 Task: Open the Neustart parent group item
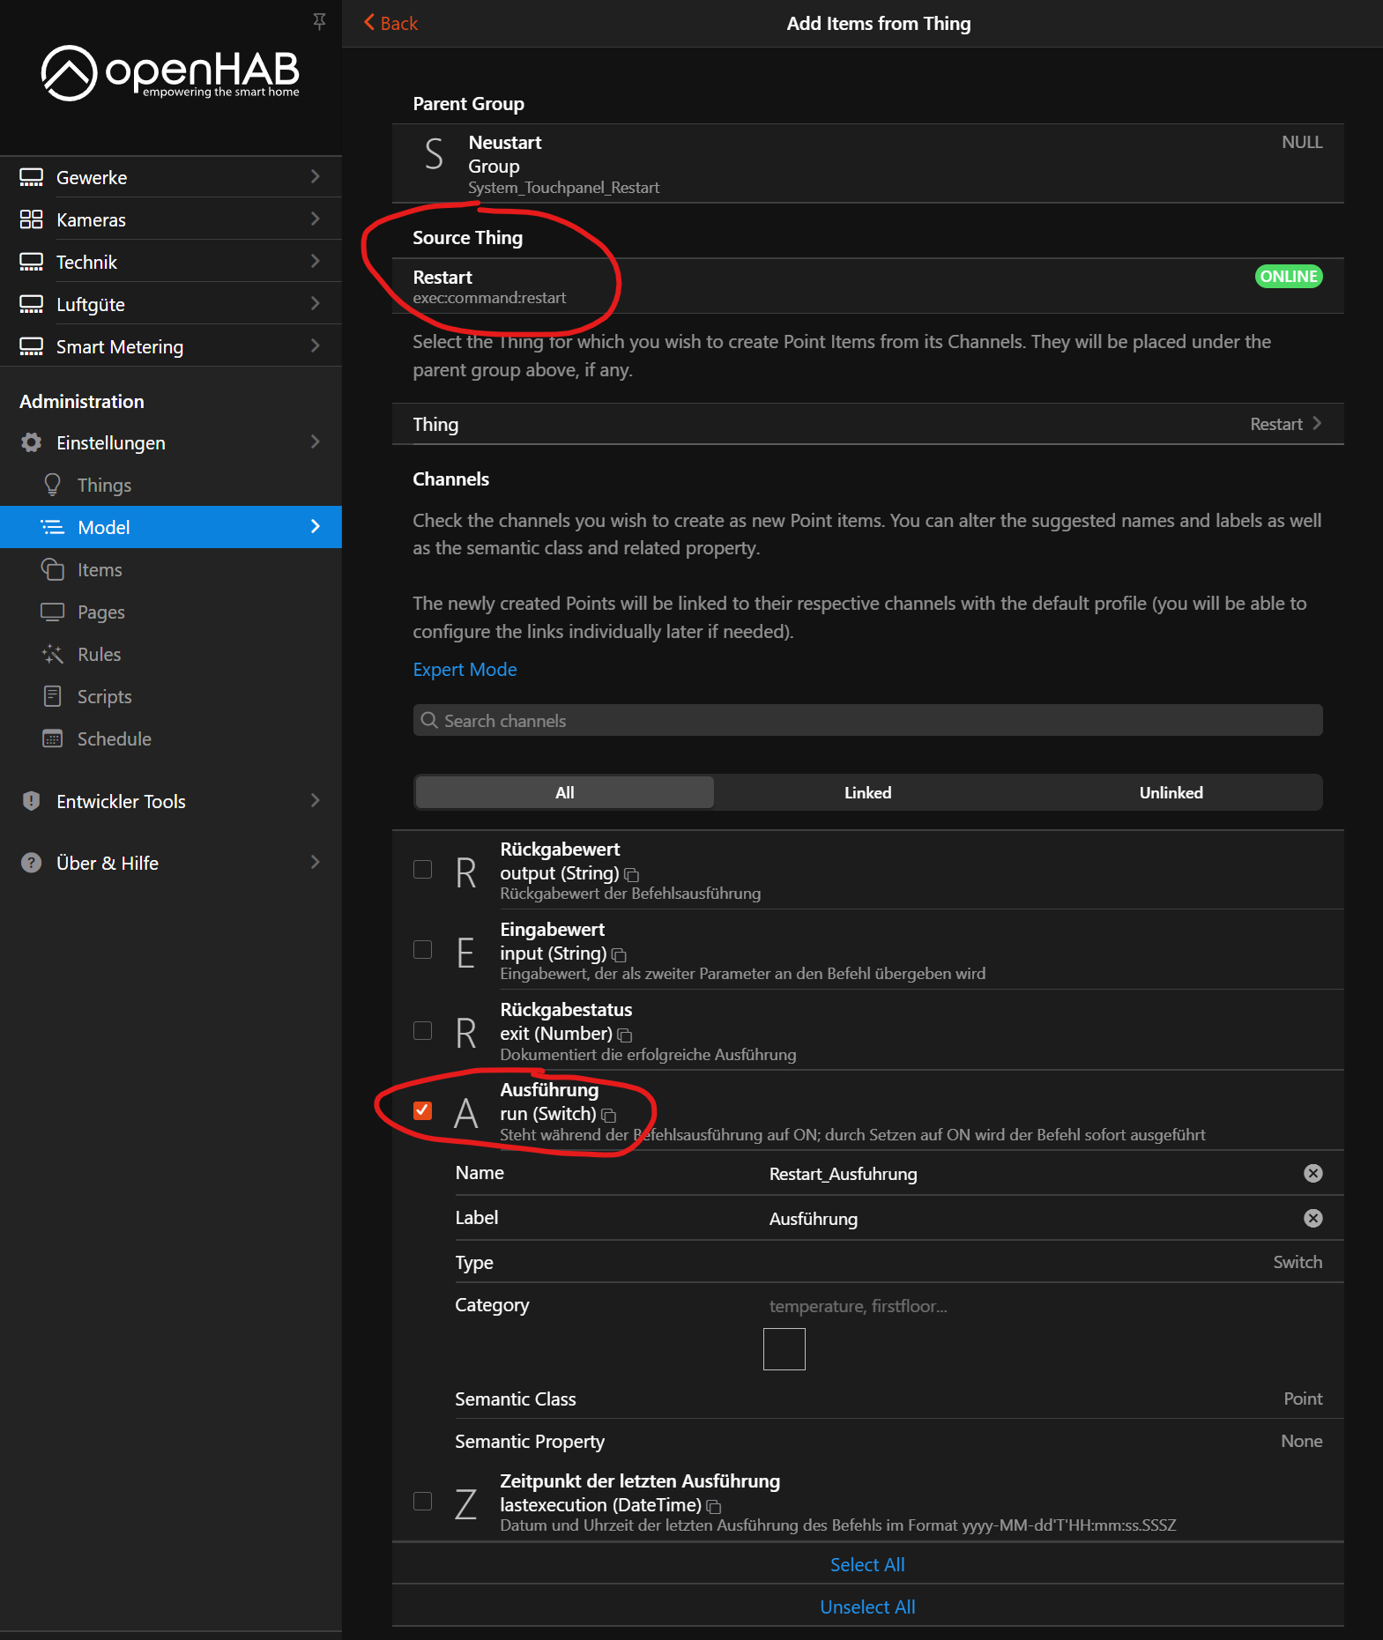pos(867,163)
